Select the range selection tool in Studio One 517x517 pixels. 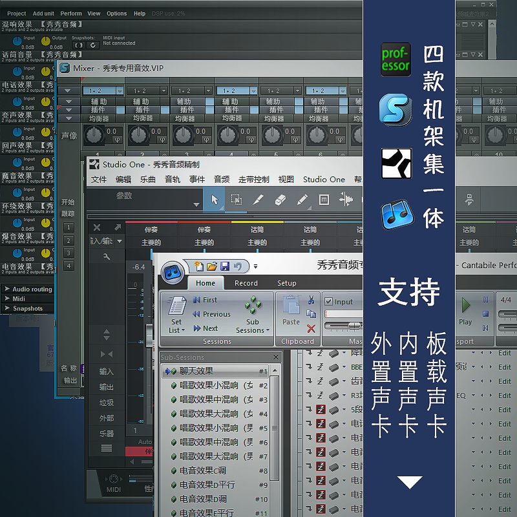click(x=236, y=200)
